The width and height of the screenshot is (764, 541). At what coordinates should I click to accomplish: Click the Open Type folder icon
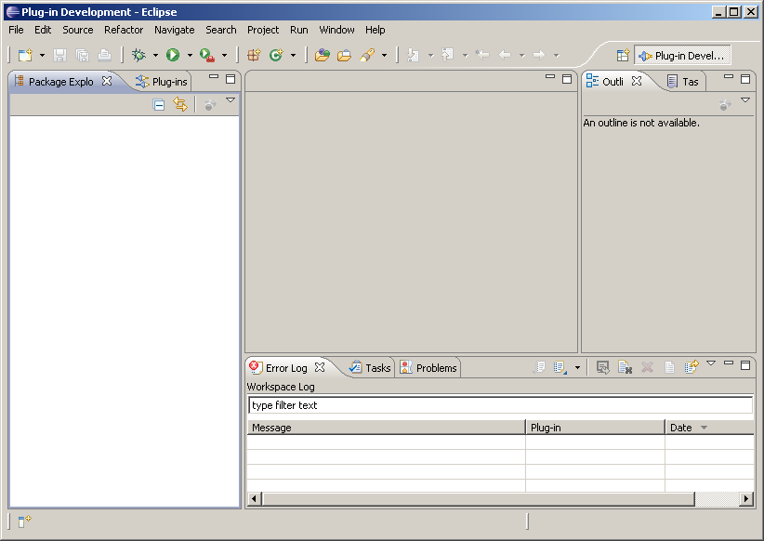345,55
